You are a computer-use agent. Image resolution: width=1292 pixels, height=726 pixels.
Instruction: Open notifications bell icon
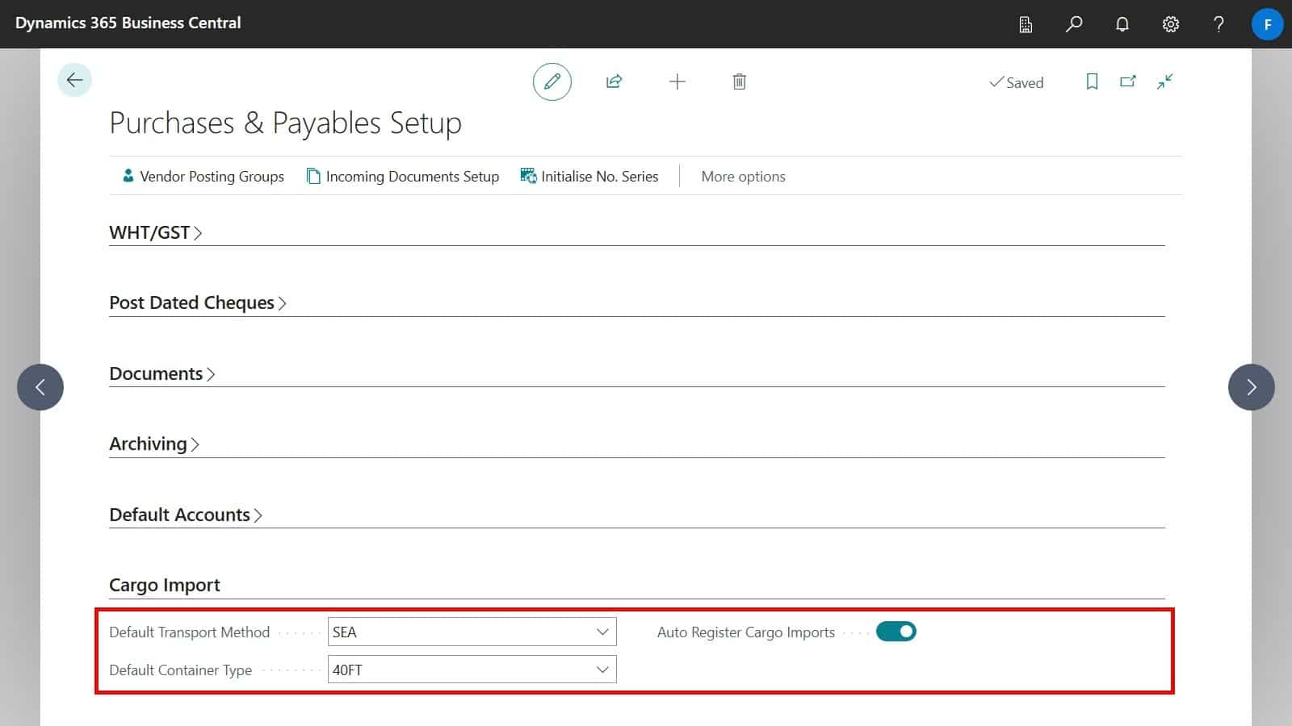pos(1122,24)
